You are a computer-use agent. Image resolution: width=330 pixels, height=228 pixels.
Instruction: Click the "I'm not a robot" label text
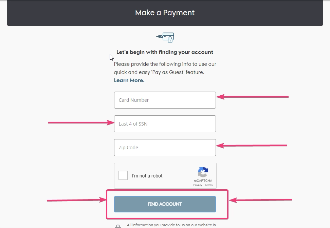[x=147, y=176]
